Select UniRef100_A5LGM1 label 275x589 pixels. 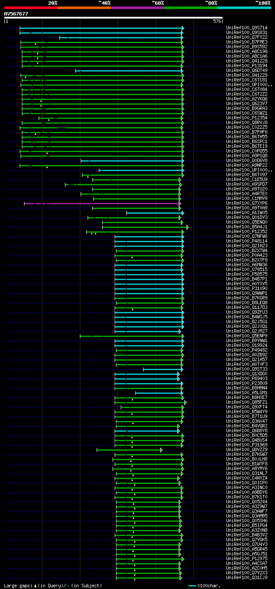[x=246, y=393]
